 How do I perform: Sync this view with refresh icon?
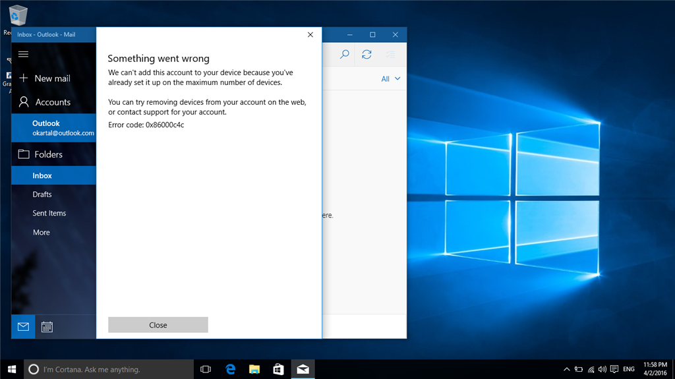tap(367, 54)
